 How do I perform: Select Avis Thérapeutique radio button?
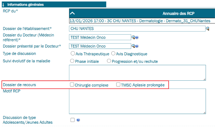tap(73, 54)
